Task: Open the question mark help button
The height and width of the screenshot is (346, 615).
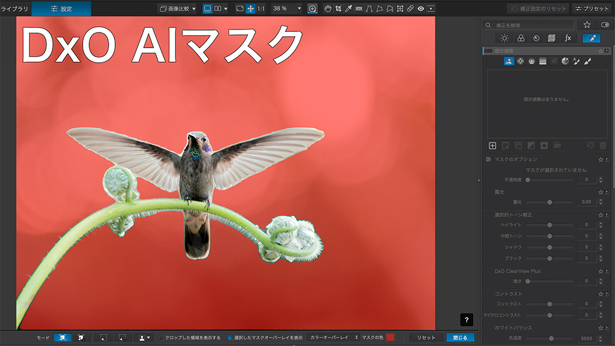Action: coord(466,319)
